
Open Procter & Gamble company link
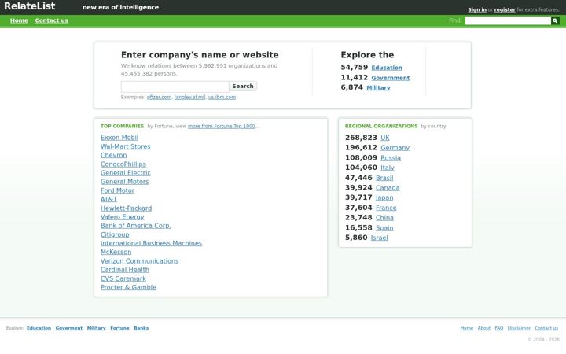tap(128, 288)
